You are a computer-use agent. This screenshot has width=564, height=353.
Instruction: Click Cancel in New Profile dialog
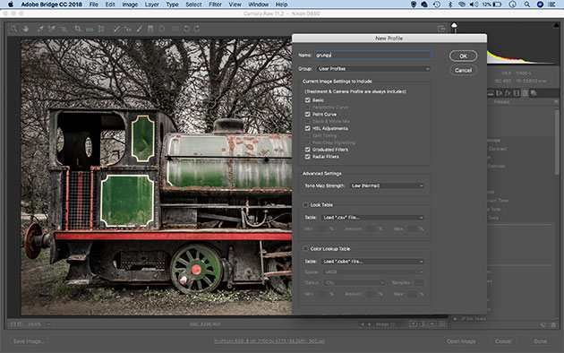[x=464, y=70]
